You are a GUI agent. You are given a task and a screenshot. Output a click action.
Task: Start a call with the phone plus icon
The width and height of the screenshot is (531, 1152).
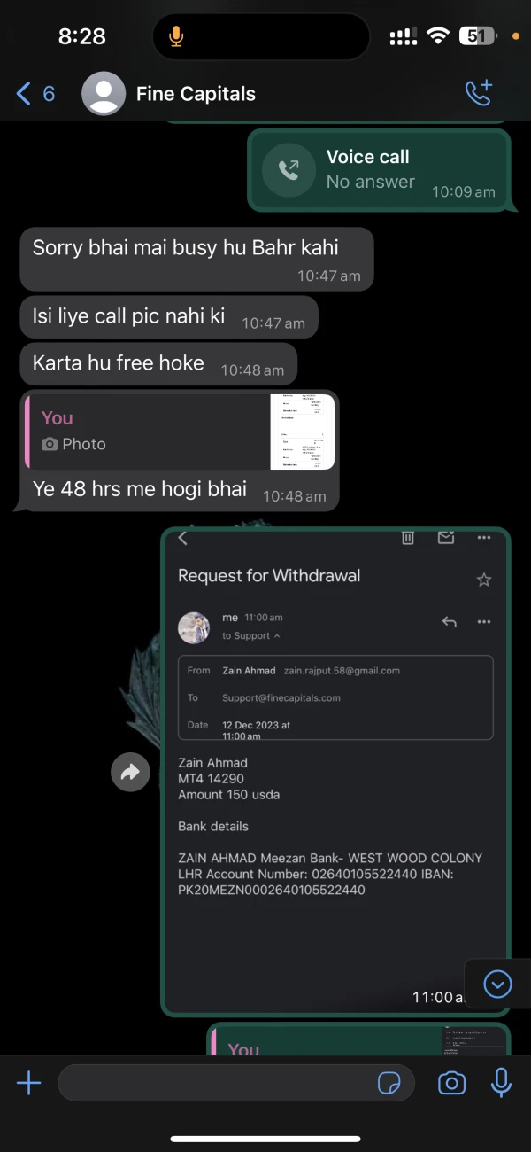point(479,93)
